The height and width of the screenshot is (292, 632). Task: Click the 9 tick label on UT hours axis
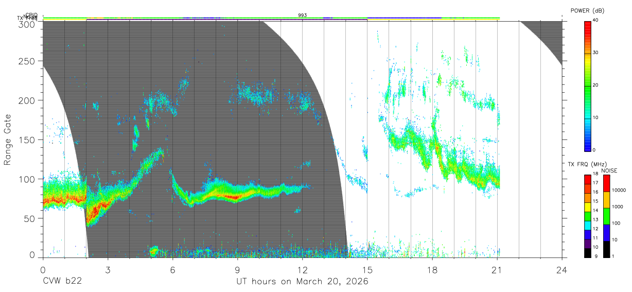tap(237, 269)
